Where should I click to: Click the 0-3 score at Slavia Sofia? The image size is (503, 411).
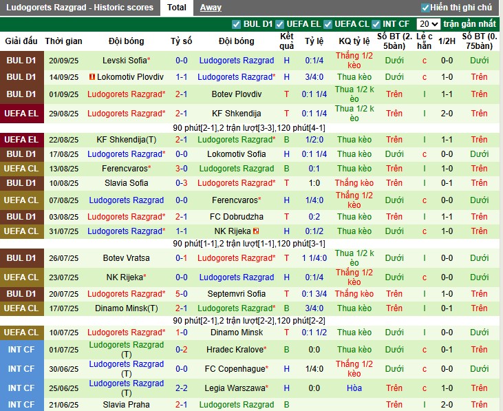[x=181, y=183]
